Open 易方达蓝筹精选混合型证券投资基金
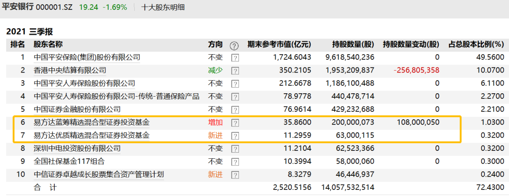 pos(92,122)
